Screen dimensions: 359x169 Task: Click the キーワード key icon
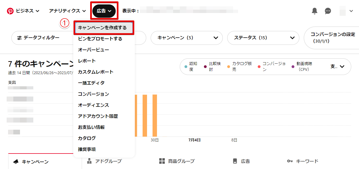point(290,161)
